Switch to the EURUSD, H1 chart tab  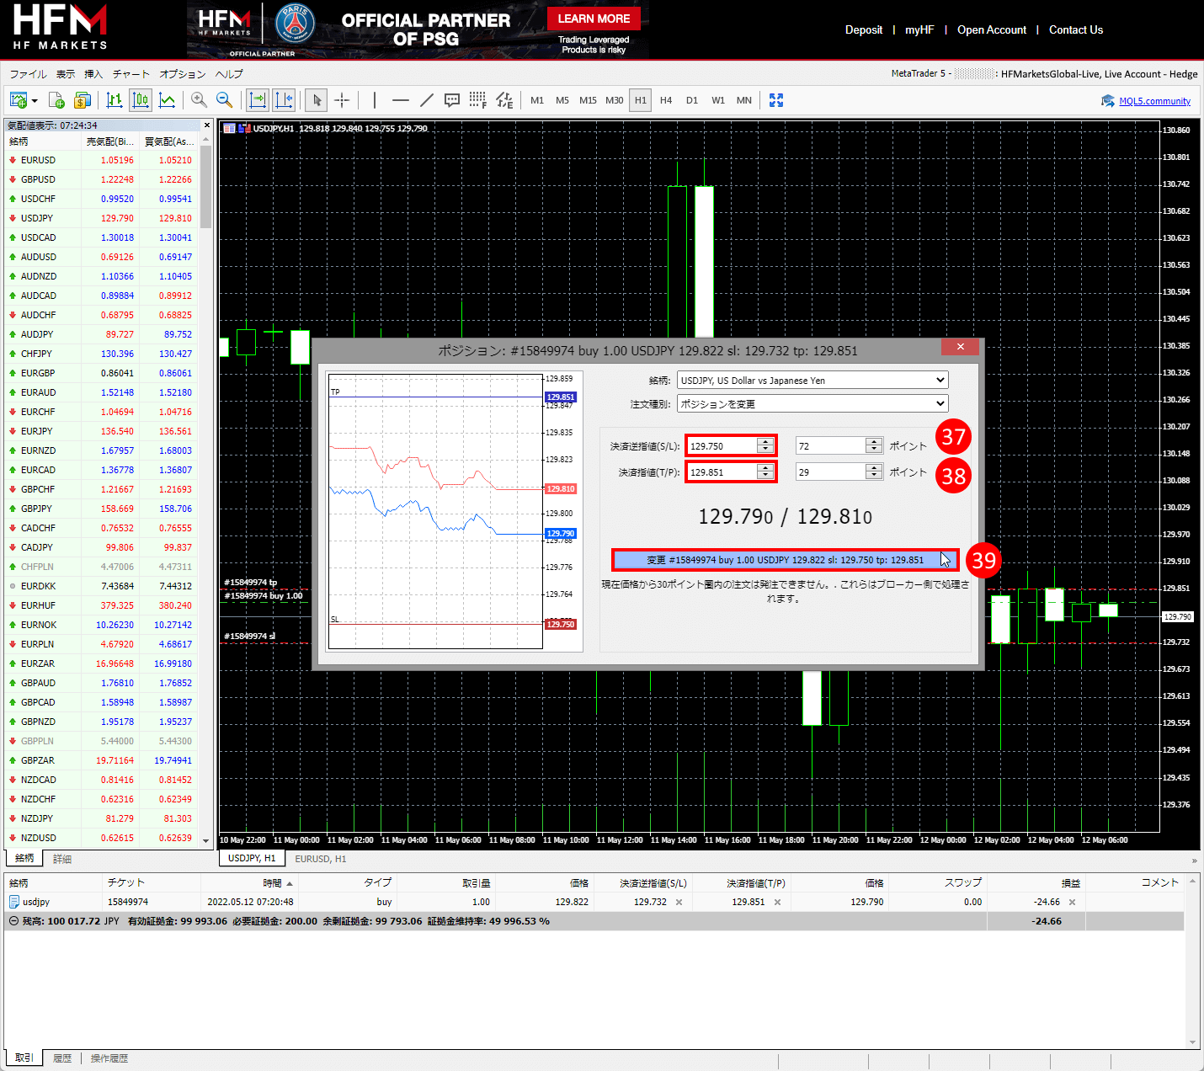click(320, 859)
